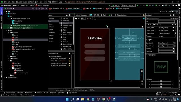Open the Terminal tool window
The image size is (181, 102).
pos(38,93)
